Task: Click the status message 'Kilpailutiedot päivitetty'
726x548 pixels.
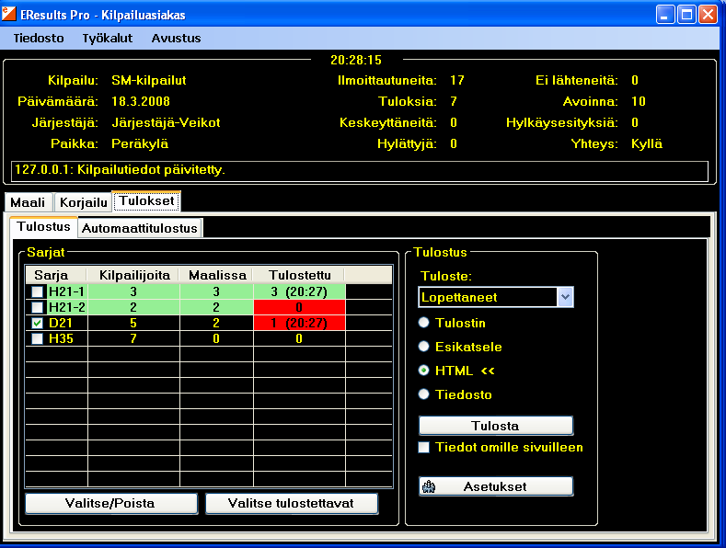Action: 151,170
